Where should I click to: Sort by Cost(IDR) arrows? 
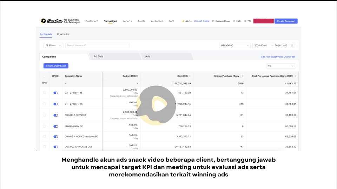pos(190,76)
